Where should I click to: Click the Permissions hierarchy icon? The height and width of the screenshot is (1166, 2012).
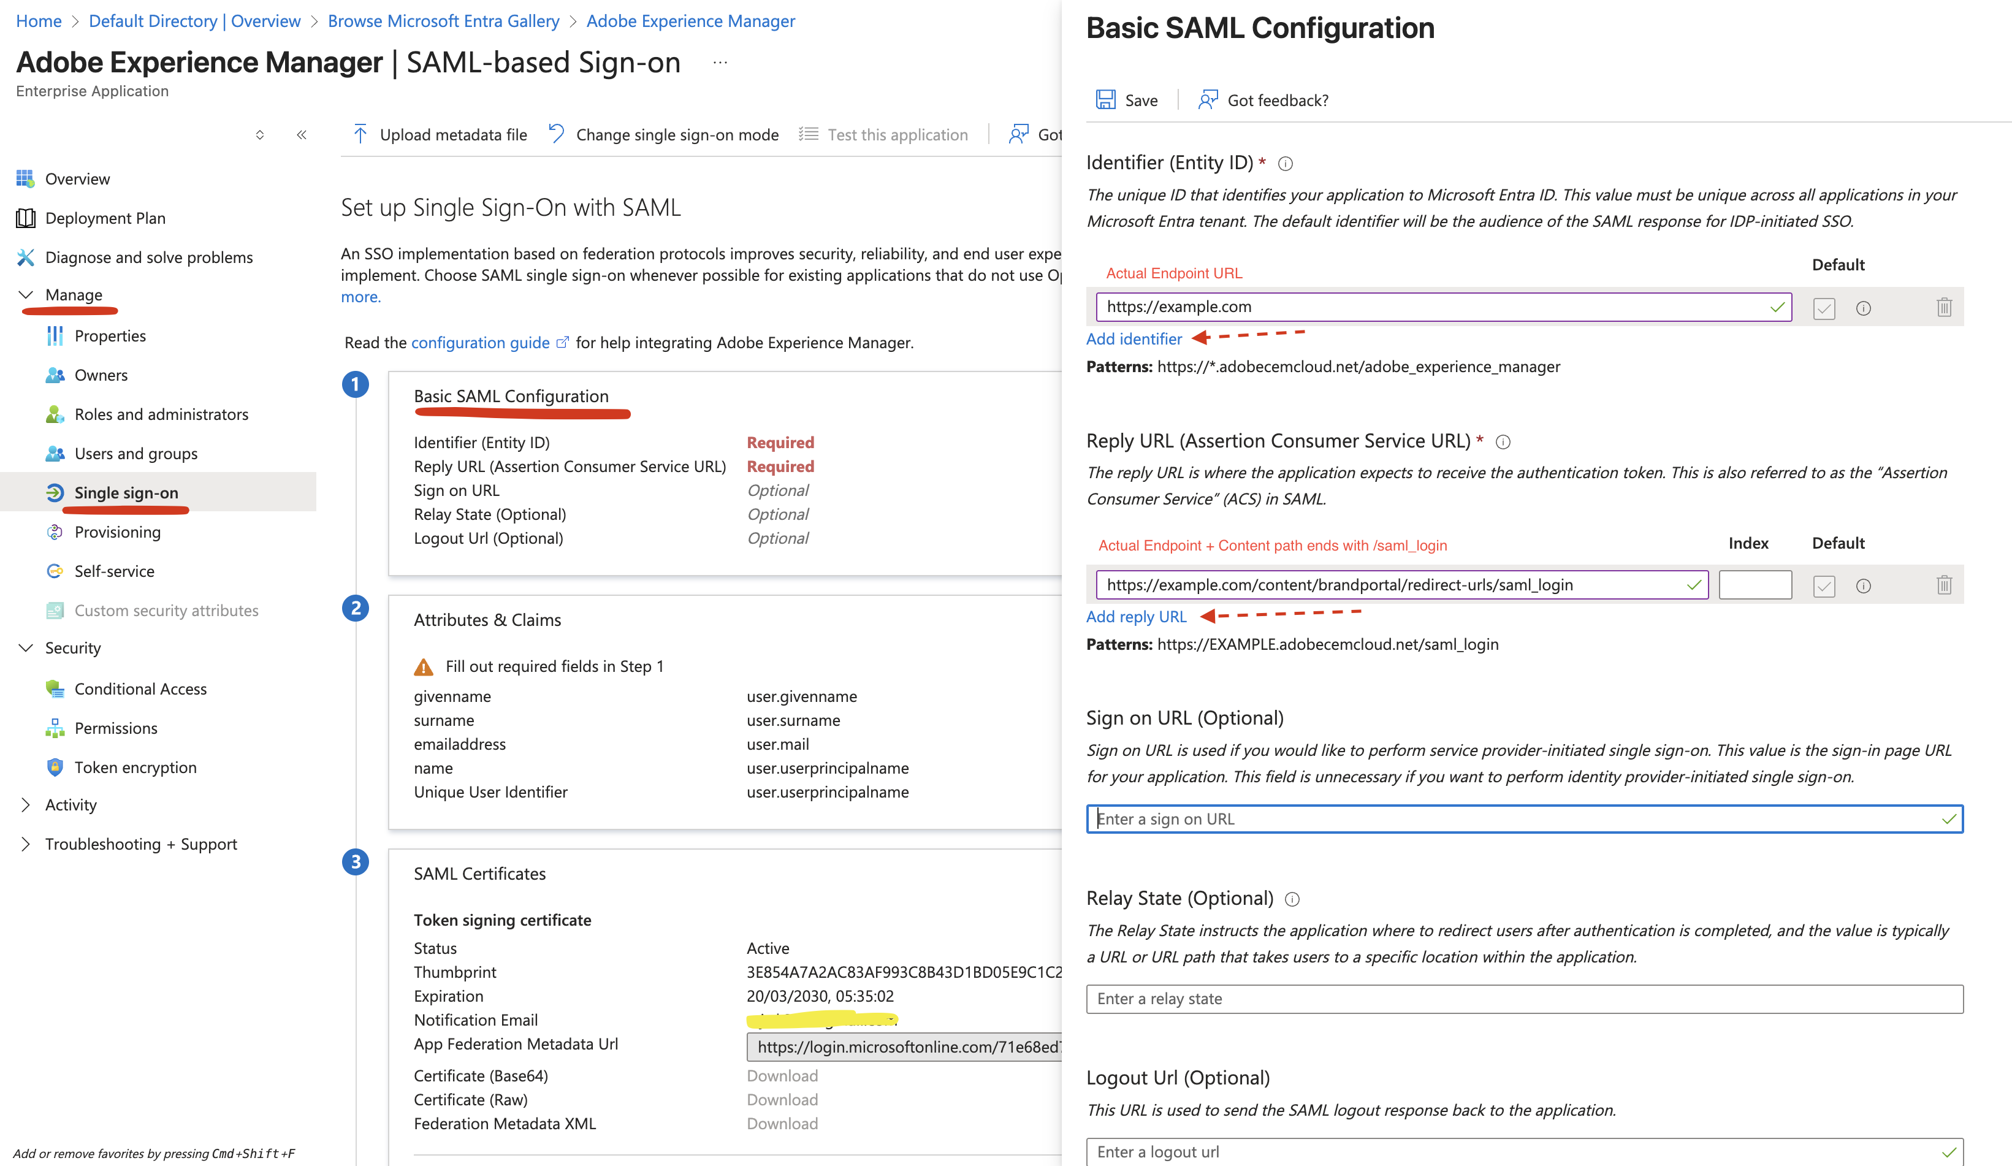[x=55, y=728]
